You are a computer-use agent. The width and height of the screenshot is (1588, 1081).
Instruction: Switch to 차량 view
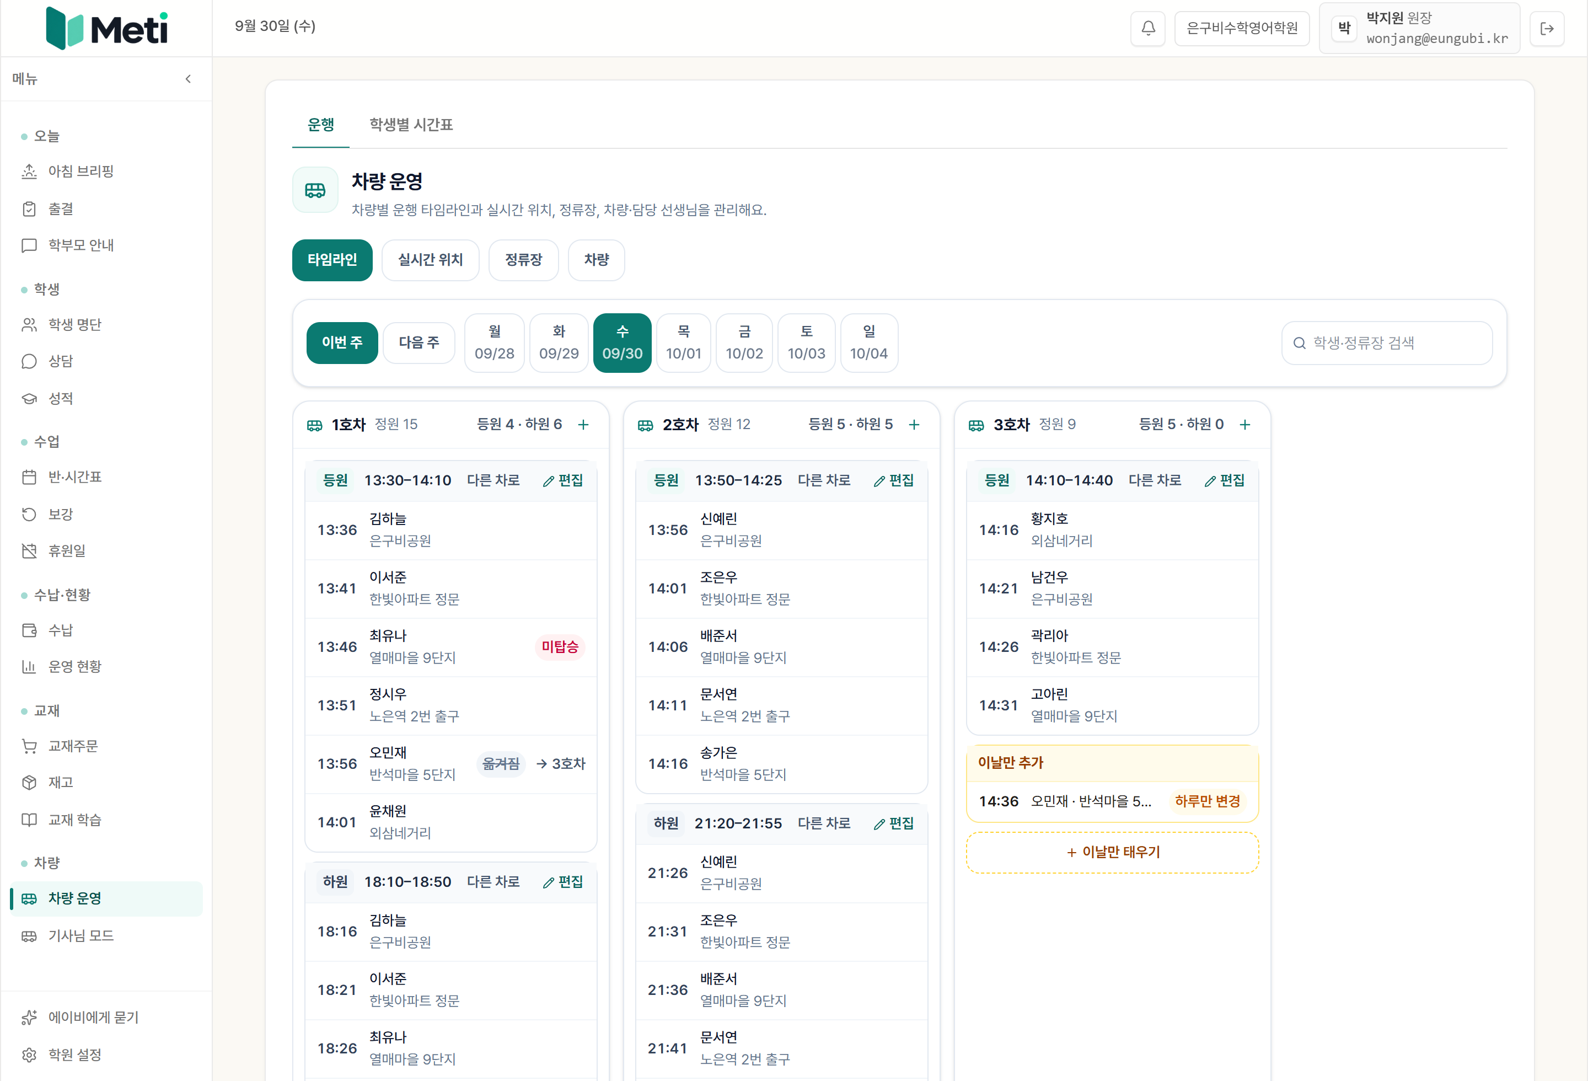click(x=597, y=260)
